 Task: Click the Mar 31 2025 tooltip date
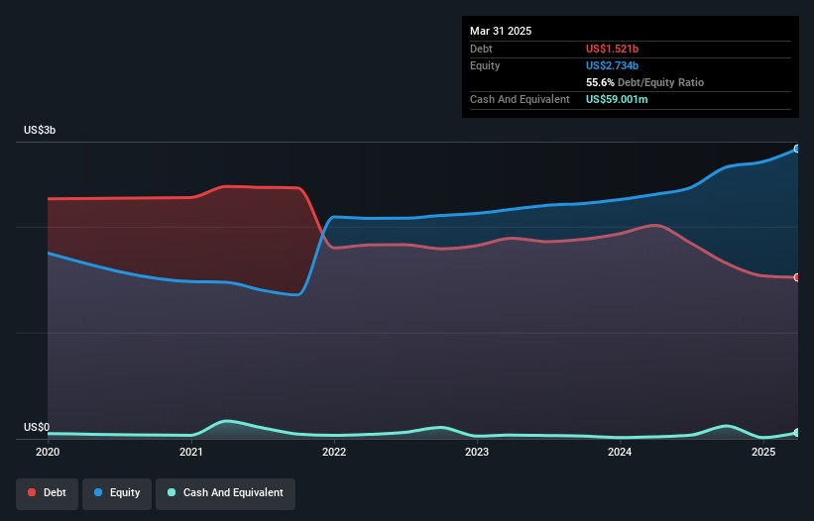click(501, 31)
